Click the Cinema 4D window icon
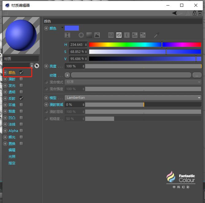 pos(7,5)
